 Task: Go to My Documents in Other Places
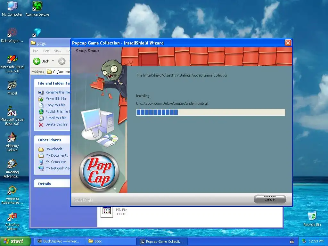pyautogui.click(x=57, y=155)
